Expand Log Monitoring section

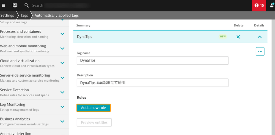pyautogui.click(x=62, y=107)
